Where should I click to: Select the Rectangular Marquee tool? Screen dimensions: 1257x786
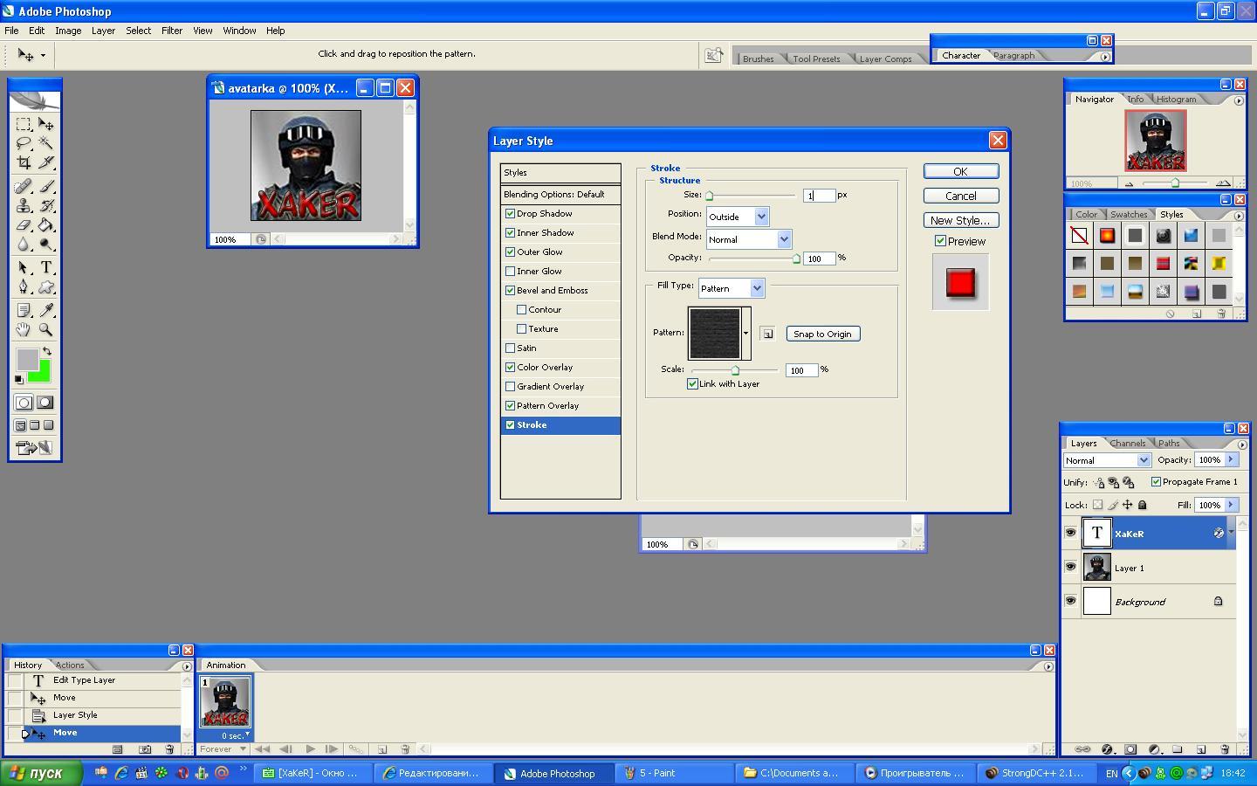[x=24, y=124]
